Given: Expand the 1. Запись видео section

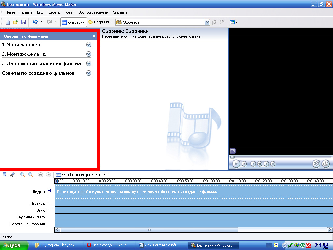Looking at the screenshot, I should click(89, 45).
